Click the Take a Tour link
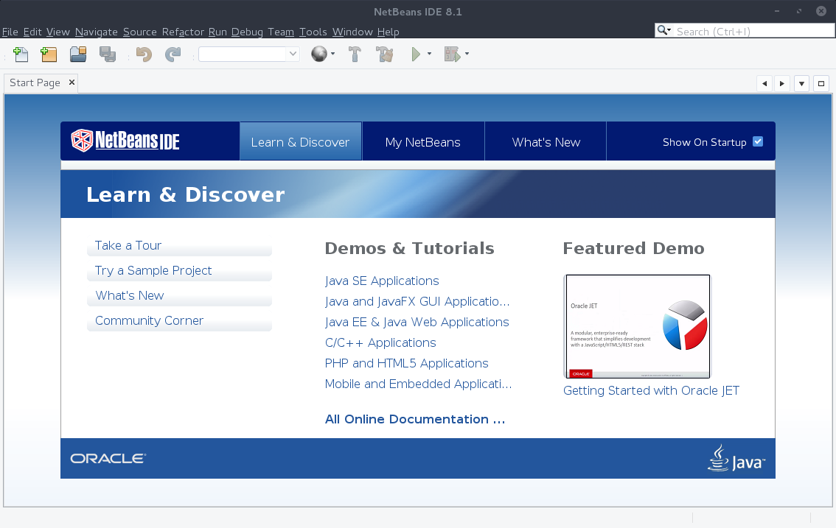Viewport: 836px width, 528px height. (x=128, y=246)
